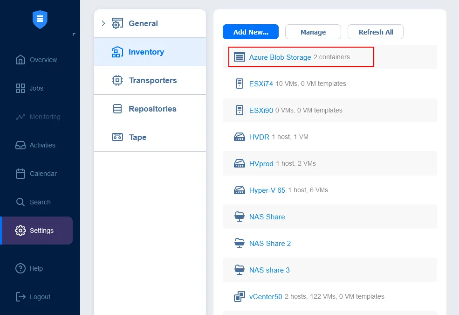Click the Search magnifier icon
The image size is (459, 315).
(21, 202)
